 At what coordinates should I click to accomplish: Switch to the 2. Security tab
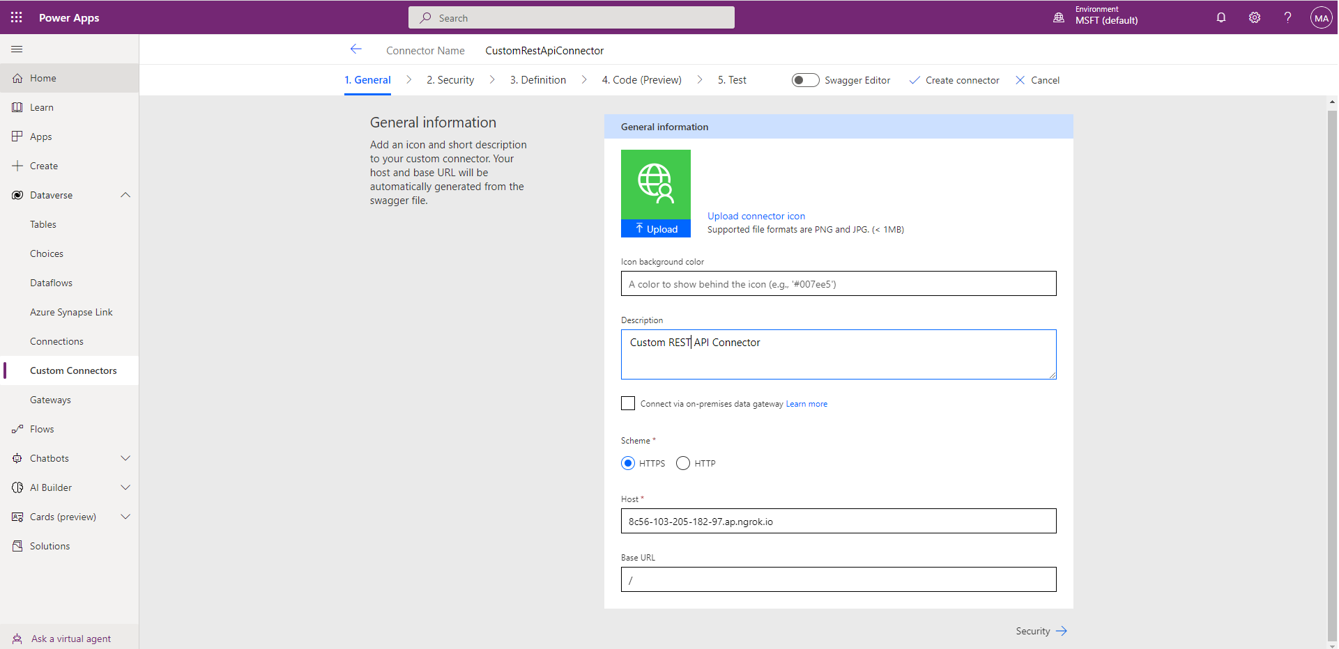[x=450, y=80]
